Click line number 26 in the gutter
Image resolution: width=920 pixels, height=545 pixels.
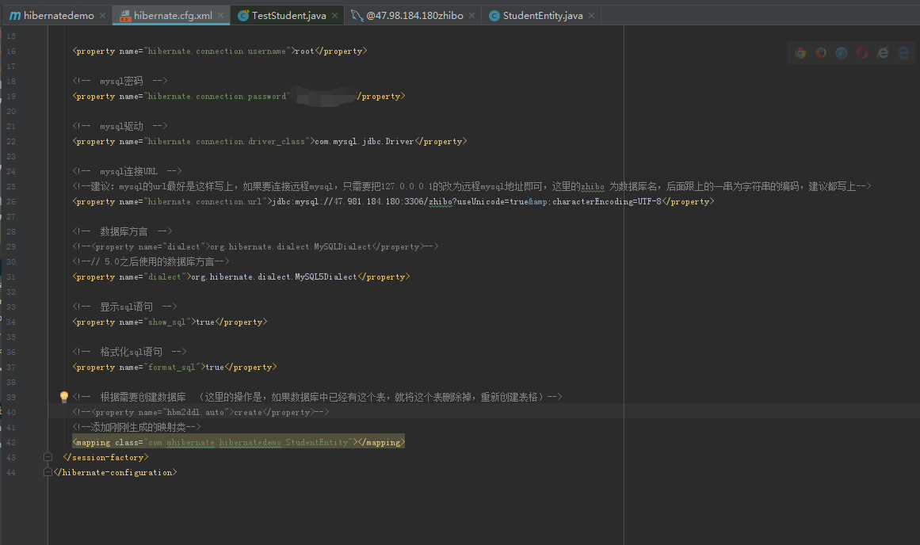click(11, 202)
